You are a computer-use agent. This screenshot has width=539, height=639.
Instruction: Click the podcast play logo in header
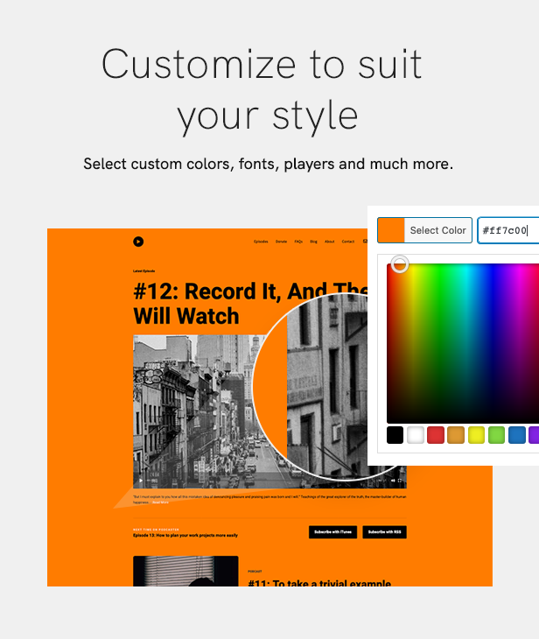[x=138, y=242]
